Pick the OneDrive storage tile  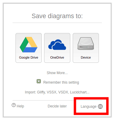point(57,48)
